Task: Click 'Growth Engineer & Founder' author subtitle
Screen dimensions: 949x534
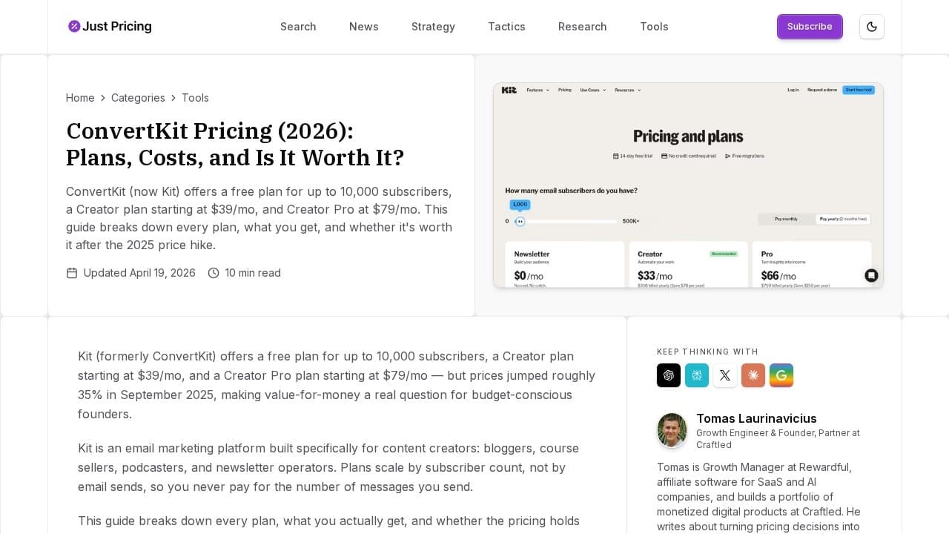Action: 778,439
